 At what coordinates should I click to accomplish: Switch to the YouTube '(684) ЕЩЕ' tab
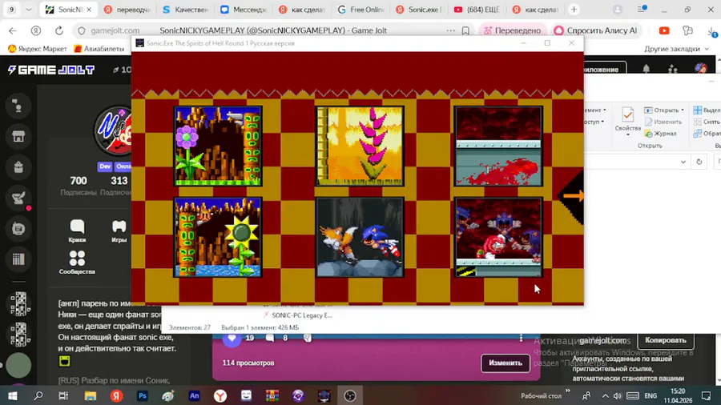(x=477, y=9)
